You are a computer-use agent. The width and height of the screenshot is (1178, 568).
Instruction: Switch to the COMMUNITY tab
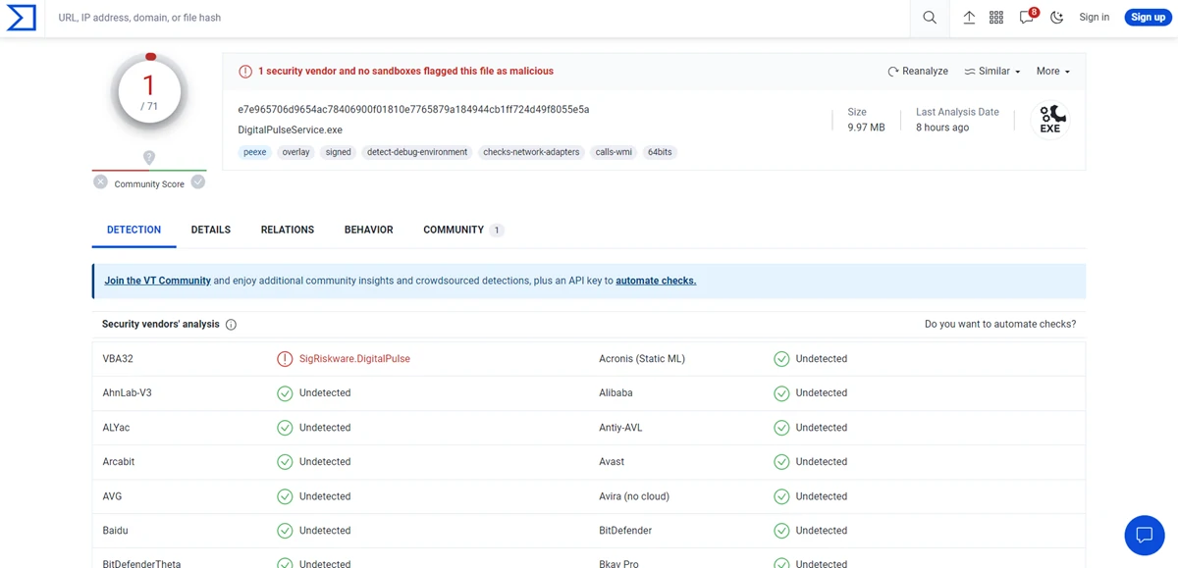point(462,230)
